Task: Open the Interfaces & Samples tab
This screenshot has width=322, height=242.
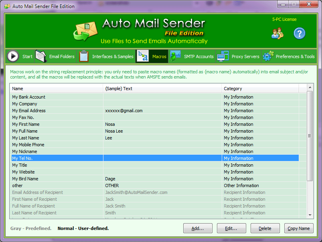Action: tap(106, 56)
